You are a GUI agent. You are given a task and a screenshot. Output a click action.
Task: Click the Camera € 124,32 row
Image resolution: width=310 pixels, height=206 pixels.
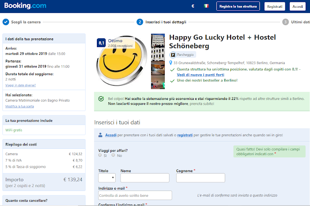(44, 154)
